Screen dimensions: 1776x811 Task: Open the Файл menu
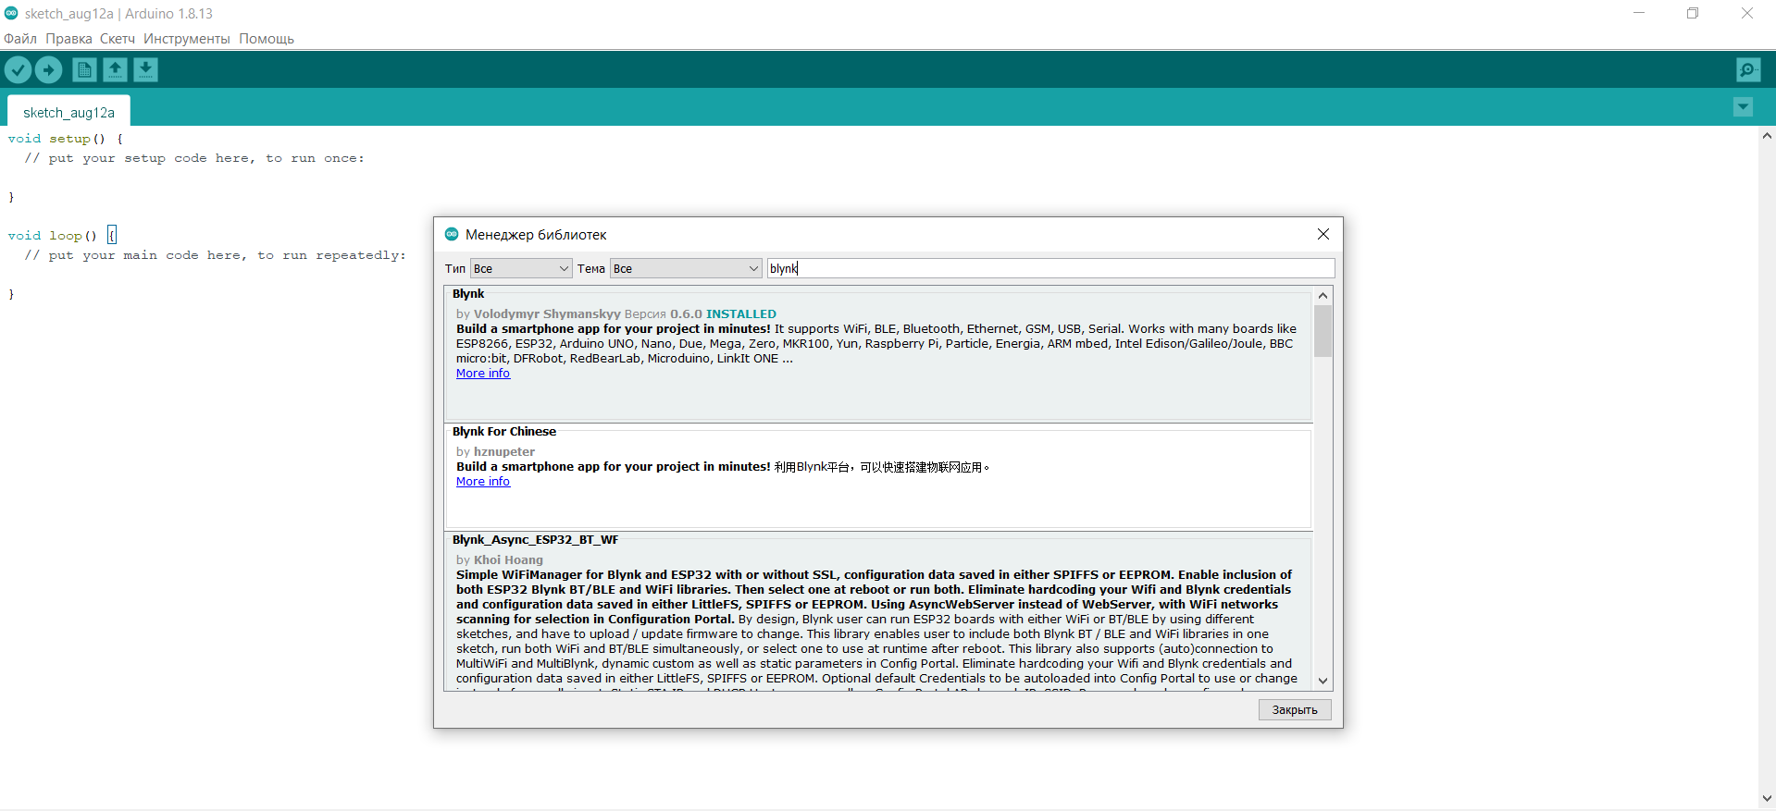(x=20, y=39)
